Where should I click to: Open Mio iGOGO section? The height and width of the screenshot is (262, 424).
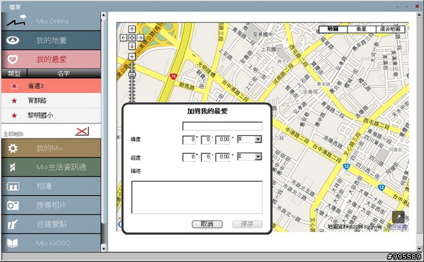[51, 243]
